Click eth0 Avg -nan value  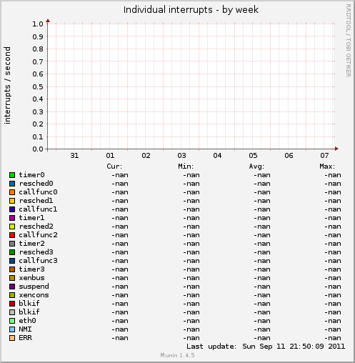[262, 321]
